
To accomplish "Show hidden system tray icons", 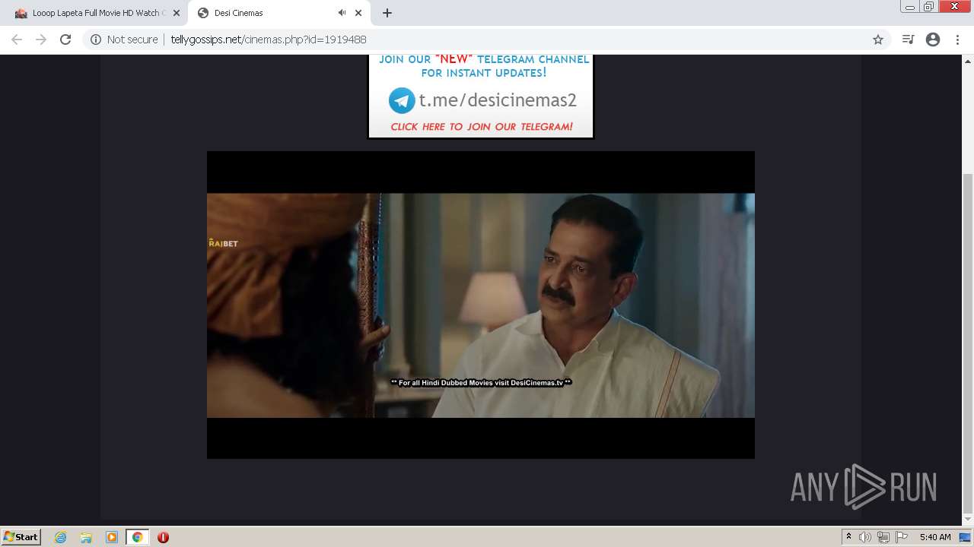I will coord(848,537).
